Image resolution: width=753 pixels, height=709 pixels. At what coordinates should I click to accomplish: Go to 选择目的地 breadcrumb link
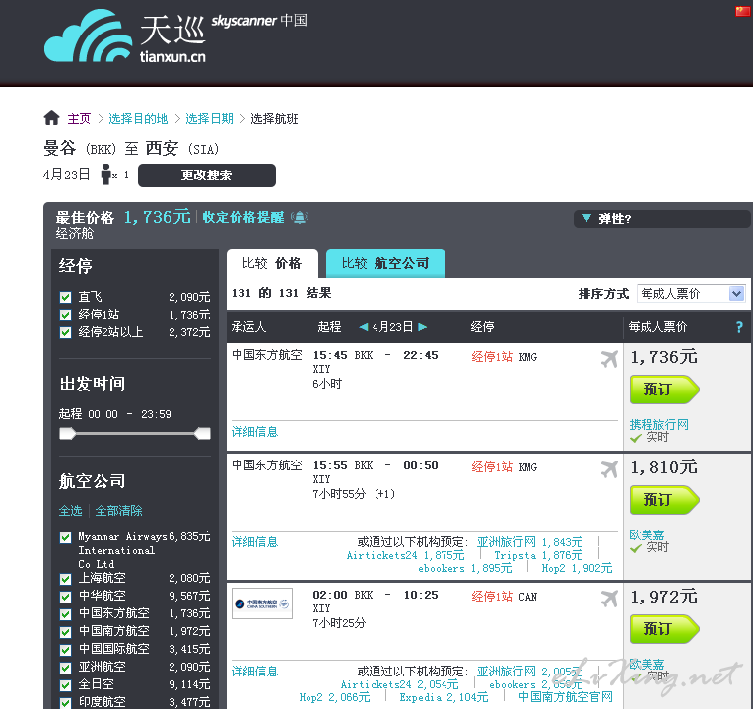tap(138, 118)
